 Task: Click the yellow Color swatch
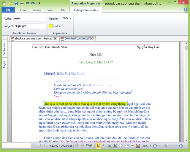coord(51,26)
